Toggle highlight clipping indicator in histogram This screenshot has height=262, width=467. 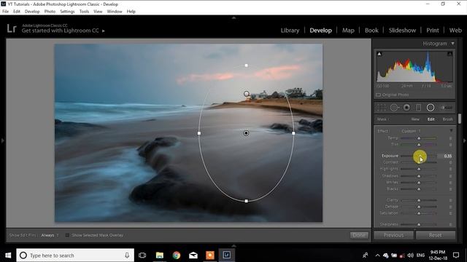coord(449,54)
